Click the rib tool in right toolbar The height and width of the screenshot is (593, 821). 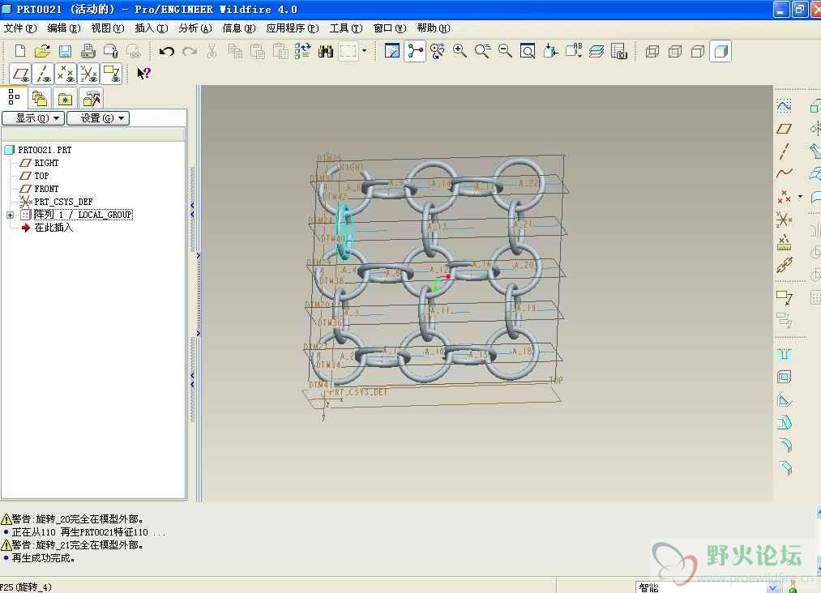(784, 400)
